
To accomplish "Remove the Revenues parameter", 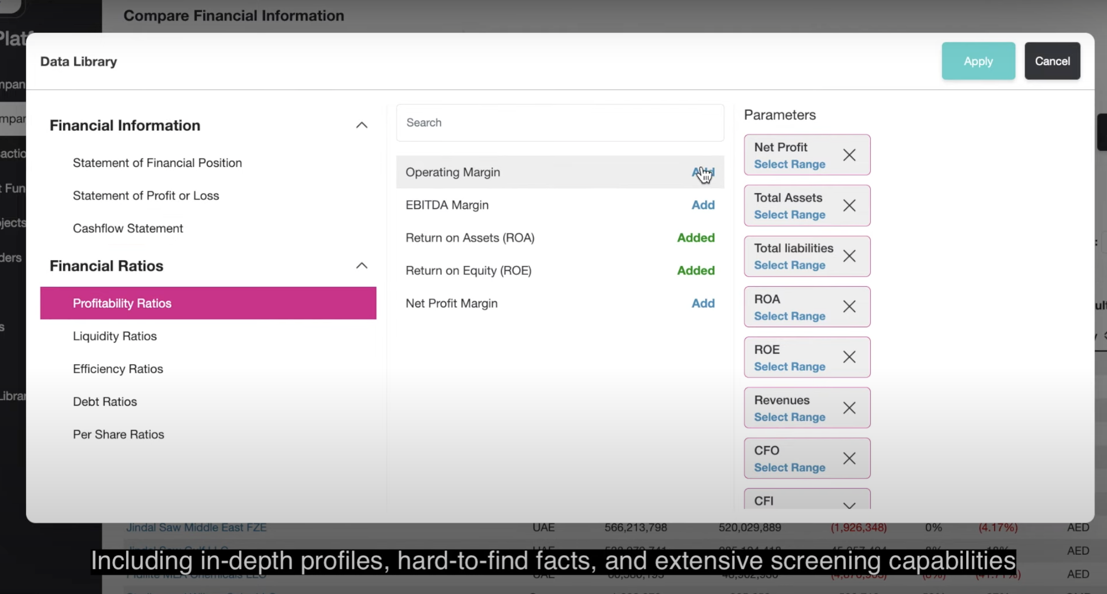I will point(849,408).
